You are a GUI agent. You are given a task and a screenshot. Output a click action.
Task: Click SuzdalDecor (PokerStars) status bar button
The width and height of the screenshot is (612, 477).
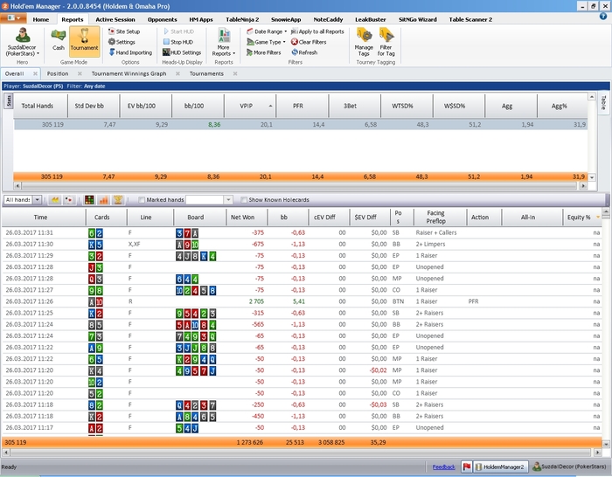click(x=569, y=467)
